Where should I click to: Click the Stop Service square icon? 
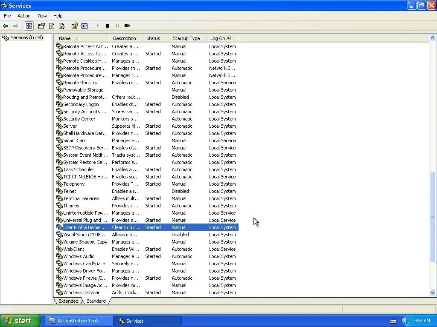[x=107, y=26]
